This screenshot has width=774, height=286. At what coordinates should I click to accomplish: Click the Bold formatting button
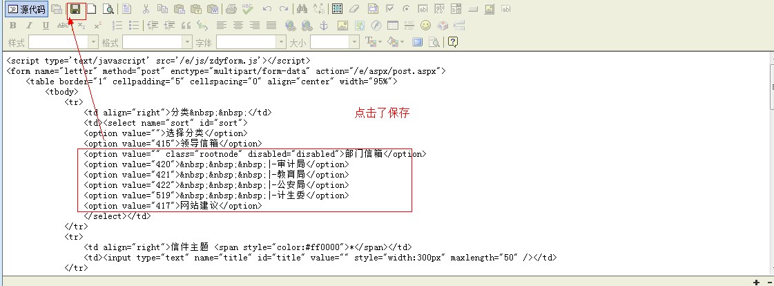pyautogui.click(x=13, y=26)
